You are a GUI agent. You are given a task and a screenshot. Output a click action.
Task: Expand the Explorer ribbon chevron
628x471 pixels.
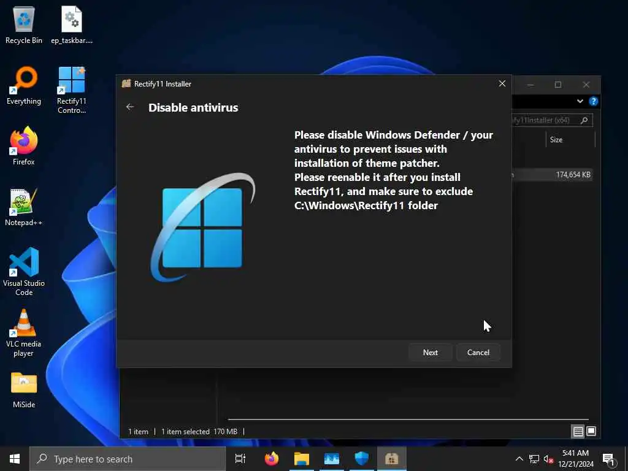(x=580, y=101)
